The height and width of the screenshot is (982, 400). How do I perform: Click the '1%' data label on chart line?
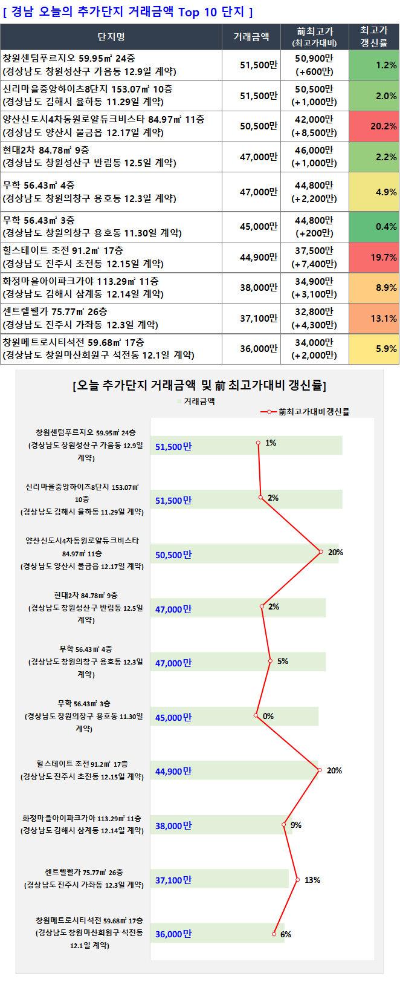coord(271,443)
